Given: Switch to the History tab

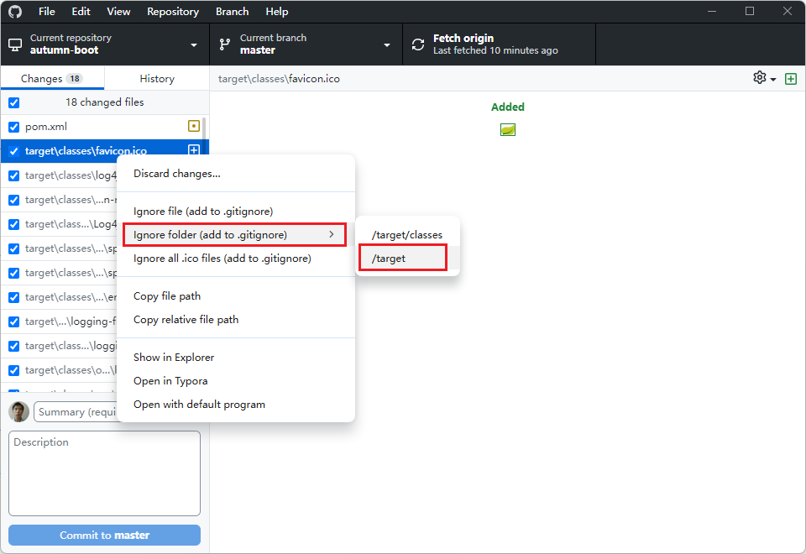Looking at the screenshot, I should tap(157, 79).
